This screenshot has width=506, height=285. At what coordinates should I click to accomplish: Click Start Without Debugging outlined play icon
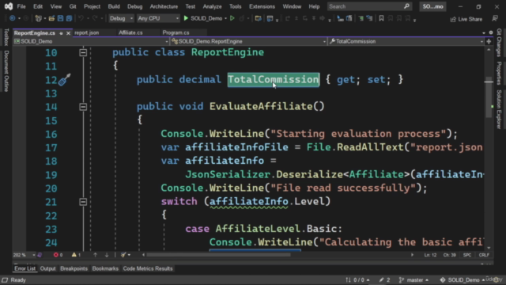pyautogui.click(x=232, y=18)
